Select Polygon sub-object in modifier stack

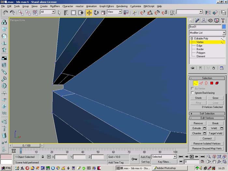click(x=201, y=53)
